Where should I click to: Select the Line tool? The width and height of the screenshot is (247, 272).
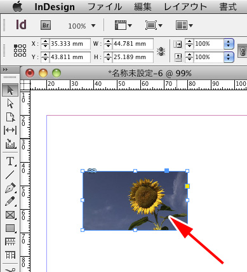coord(10,175)
